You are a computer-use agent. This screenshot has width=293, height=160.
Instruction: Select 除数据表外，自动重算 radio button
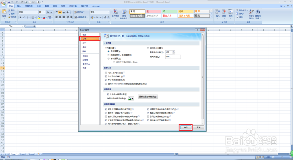[x=108, y=55]
